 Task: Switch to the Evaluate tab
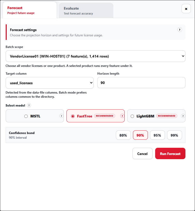[x=86, y=11]
